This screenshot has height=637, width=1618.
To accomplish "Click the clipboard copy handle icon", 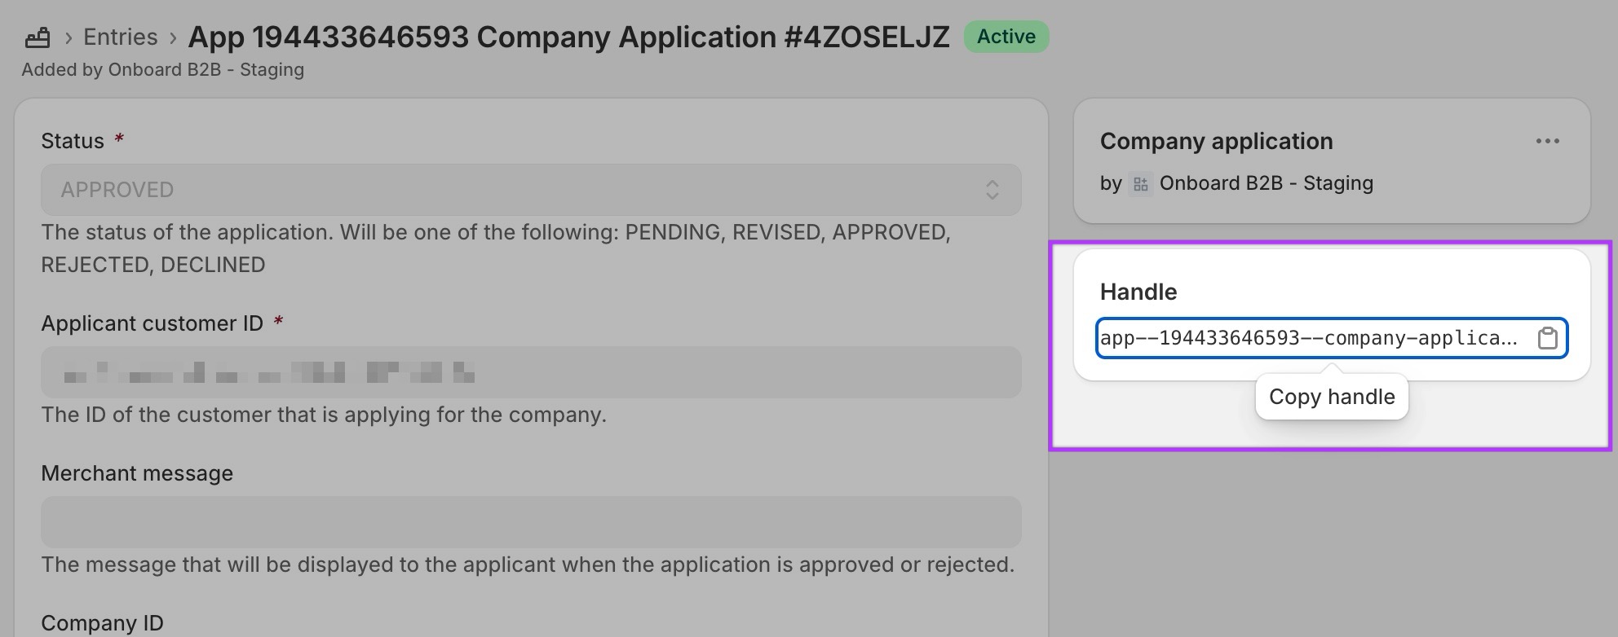I will (1547, 338).
